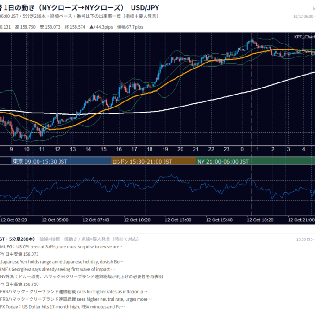Click the NY 21:00-06:00 JST session bar
Image resolution: width=315 pixels, height=315 pixels.
click(255, 161)
